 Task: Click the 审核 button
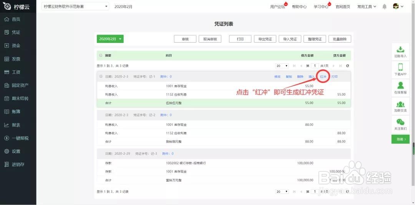(185, 39)
